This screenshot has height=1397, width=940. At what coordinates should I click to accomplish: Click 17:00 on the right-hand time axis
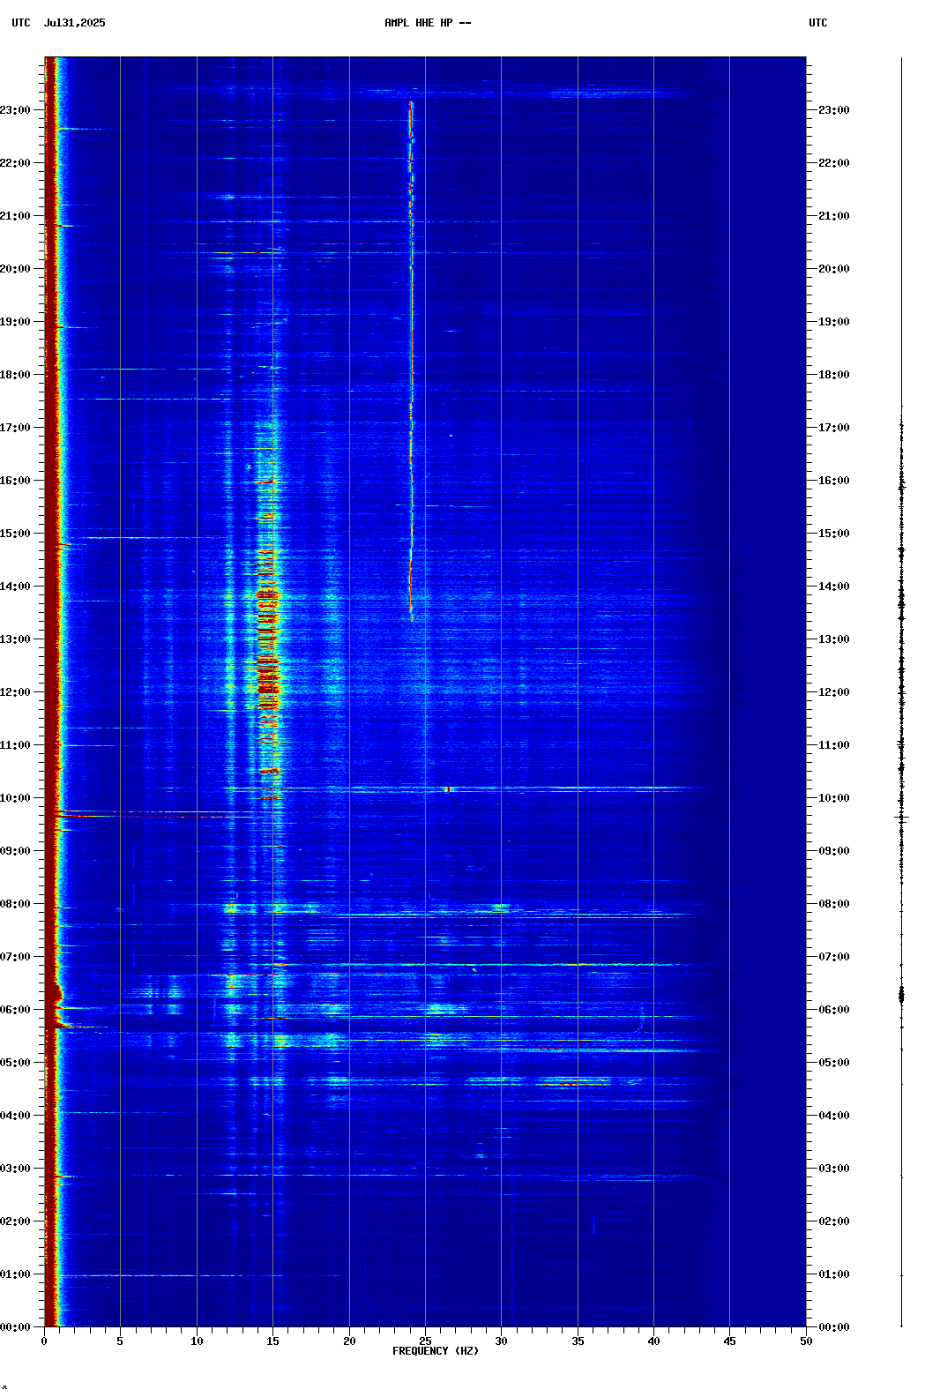tap(834, 428)
